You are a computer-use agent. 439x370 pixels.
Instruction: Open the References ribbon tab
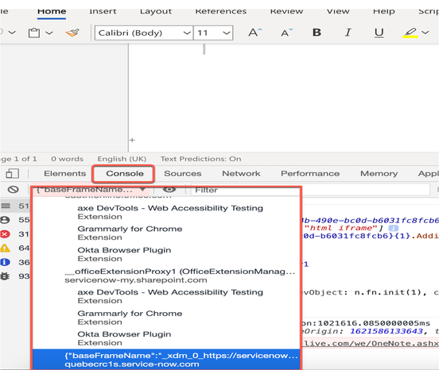(221, 12)
